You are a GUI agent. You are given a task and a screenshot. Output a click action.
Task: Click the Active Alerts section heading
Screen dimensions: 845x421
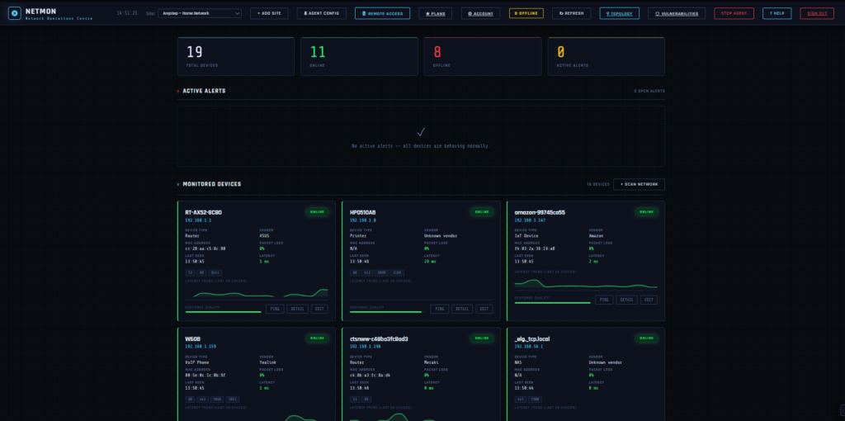pos(205,91)
